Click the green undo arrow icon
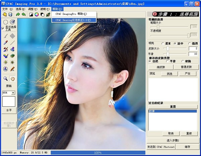This screenshot has width=201, height=156. [24, 14]
